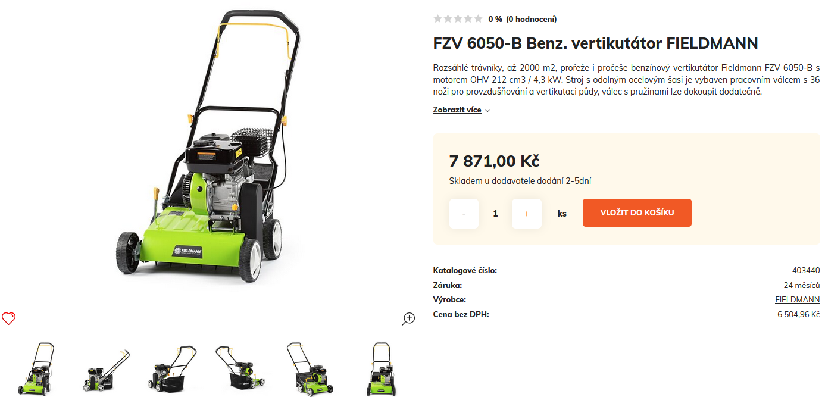Click the third rating star
This screenshot has height=397, width=822.
point(458,19)
